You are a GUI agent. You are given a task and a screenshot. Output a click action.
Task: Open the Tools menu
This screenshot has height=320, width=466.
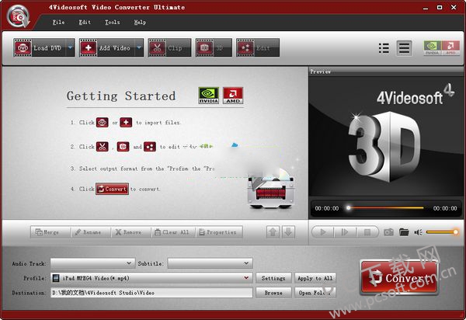pyautogui.click(x=112, y=22)
